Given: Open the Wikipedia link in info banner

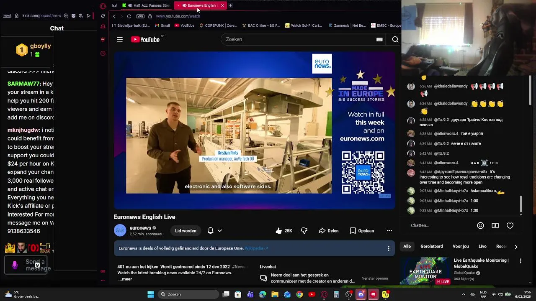Looking at the screenshot, I should pyautogui.click(x=256, y=248).
